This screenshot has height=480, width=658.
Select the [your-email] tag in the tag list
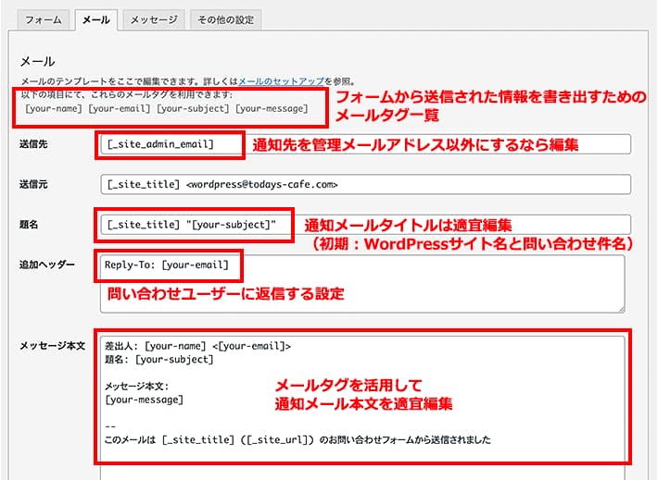[120, 108]
